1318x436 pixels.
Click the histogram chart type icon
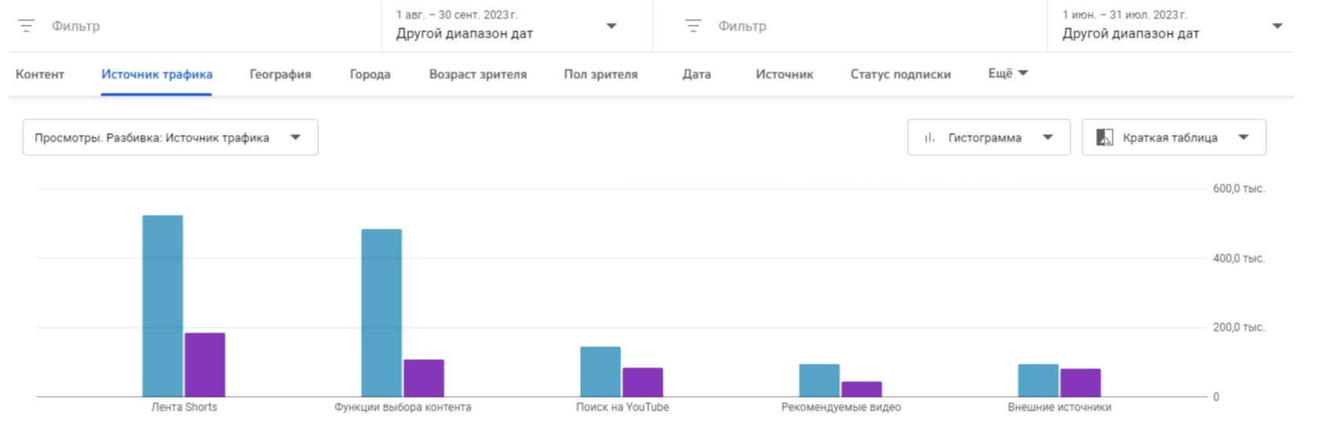pos(930,138)
